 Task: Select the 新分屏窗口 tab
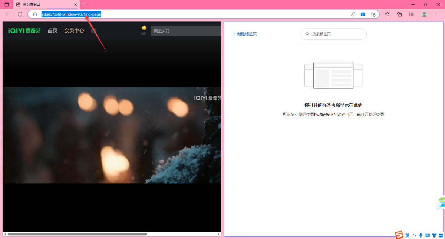tap(44, 4)
